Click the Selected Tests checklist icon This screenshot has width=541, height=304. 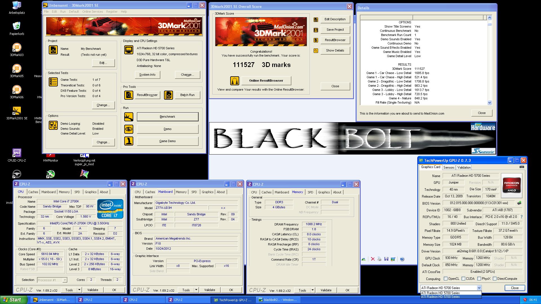click(x=53, y=82)
